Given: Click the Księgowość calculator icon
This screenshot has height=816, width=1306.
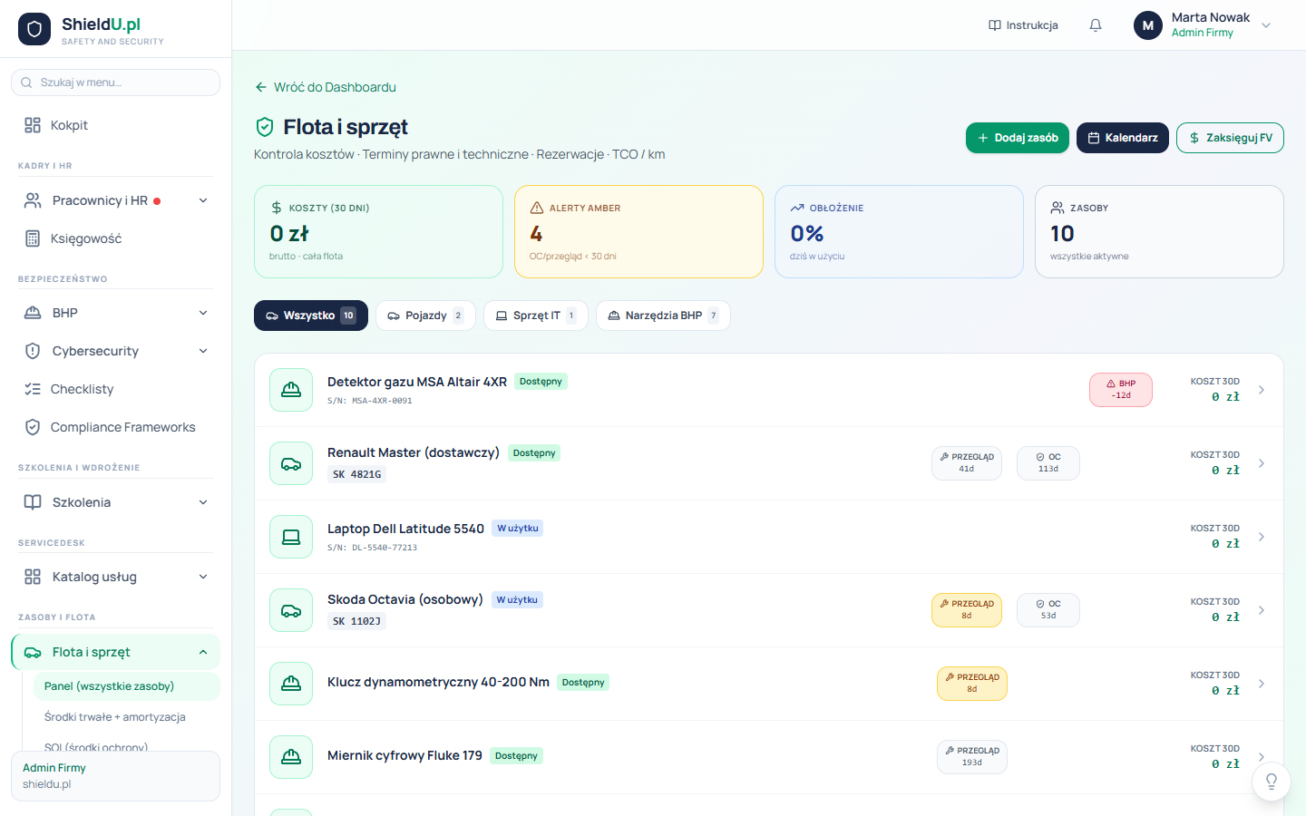Looking at the screenshot, I should [x=33, y=238].
